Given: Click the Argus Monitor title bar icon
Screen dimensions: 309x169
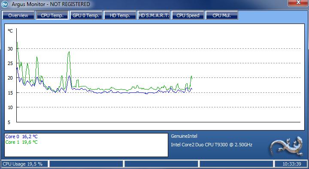Looking at the screenshot, I should 5,4.
